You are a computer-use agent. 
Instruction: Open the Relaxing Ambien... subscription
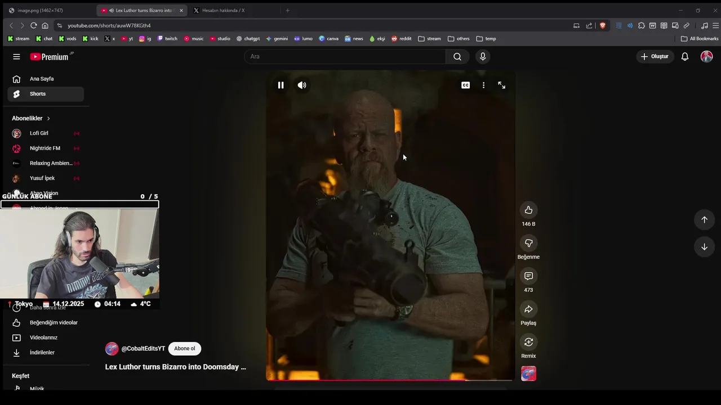coord(46,163)
